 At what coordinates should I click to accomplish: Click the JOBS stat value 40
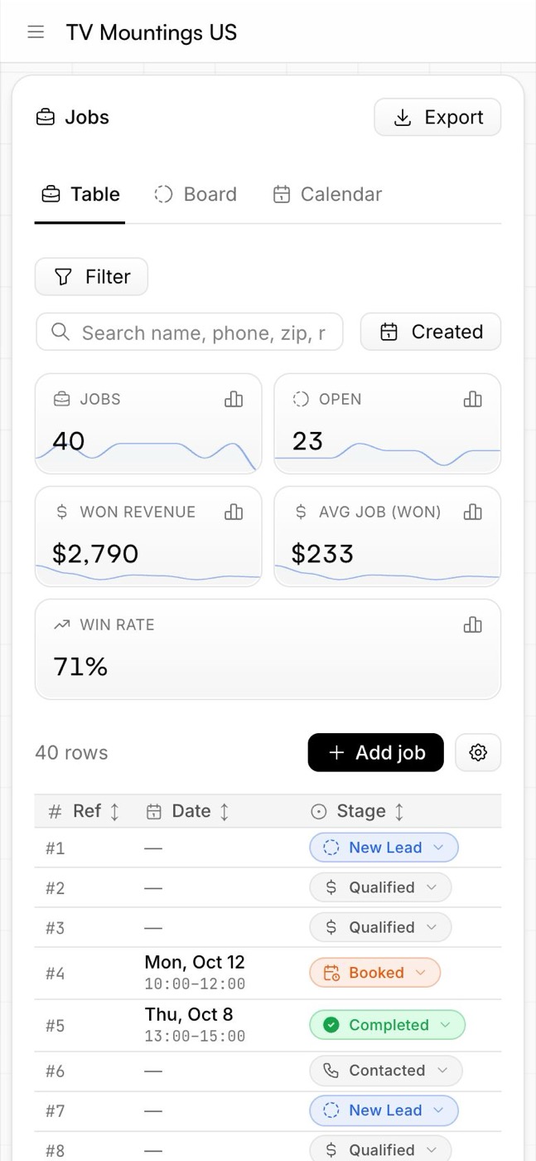point(69,441)
